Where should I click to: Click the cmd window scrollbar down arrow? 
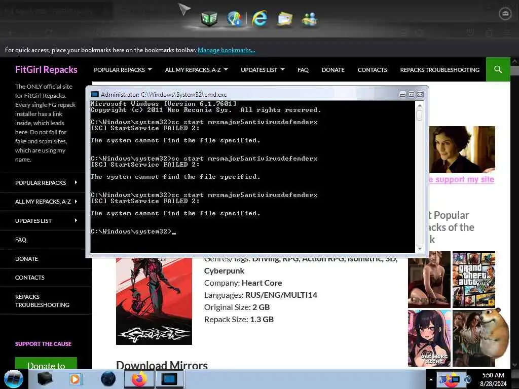420,248
